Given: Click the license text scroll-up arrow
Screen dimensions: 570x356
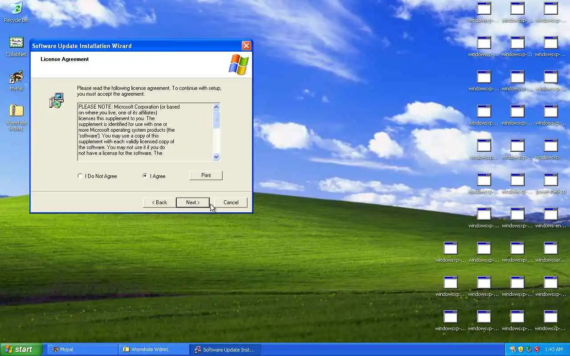Looking at the screenshot, I should pyautogui.click(x=216, y=107).
